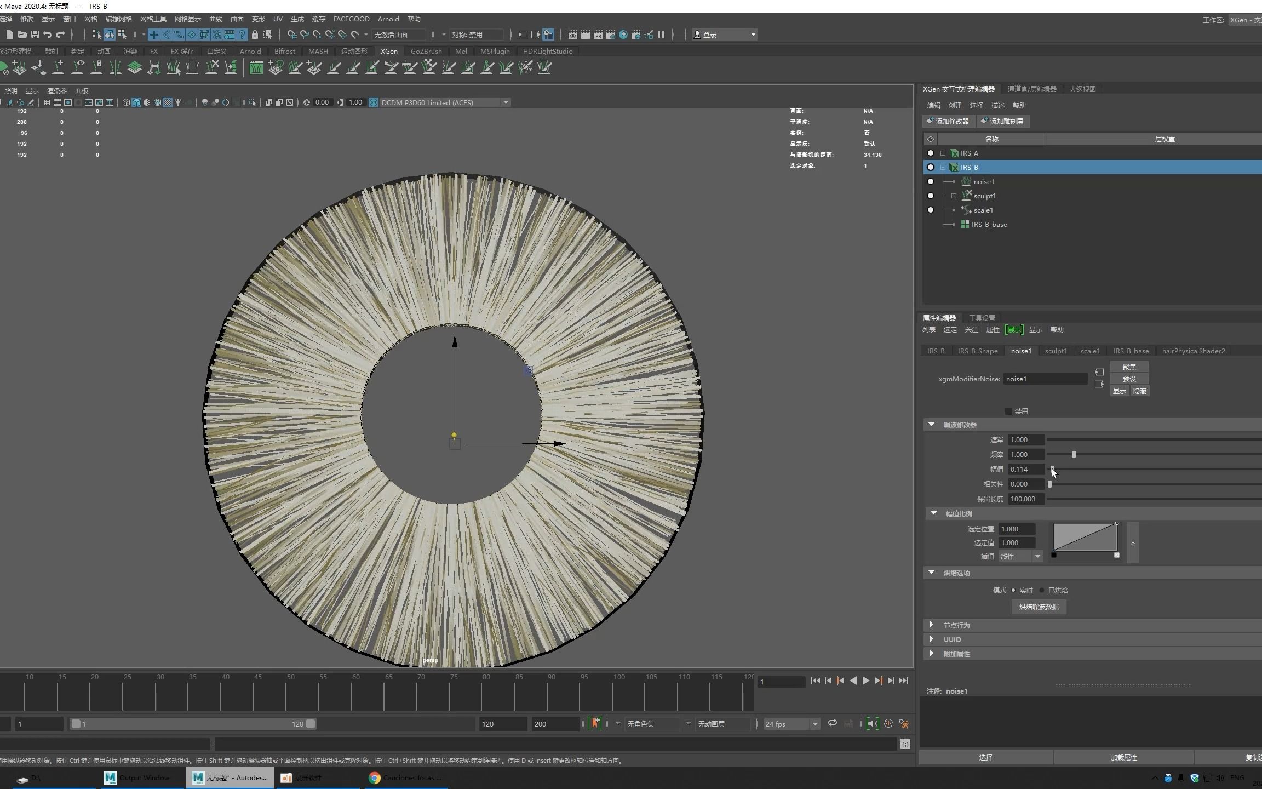Select the 已烘焙 baked mode radio button
The height and width of the screenshot is (789, 1262).
pyautogui.click(x=1042, y=590)
